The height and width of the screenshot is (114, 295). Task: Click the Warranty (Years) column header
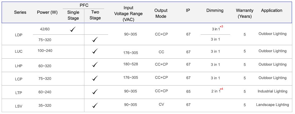click(245, 13)
